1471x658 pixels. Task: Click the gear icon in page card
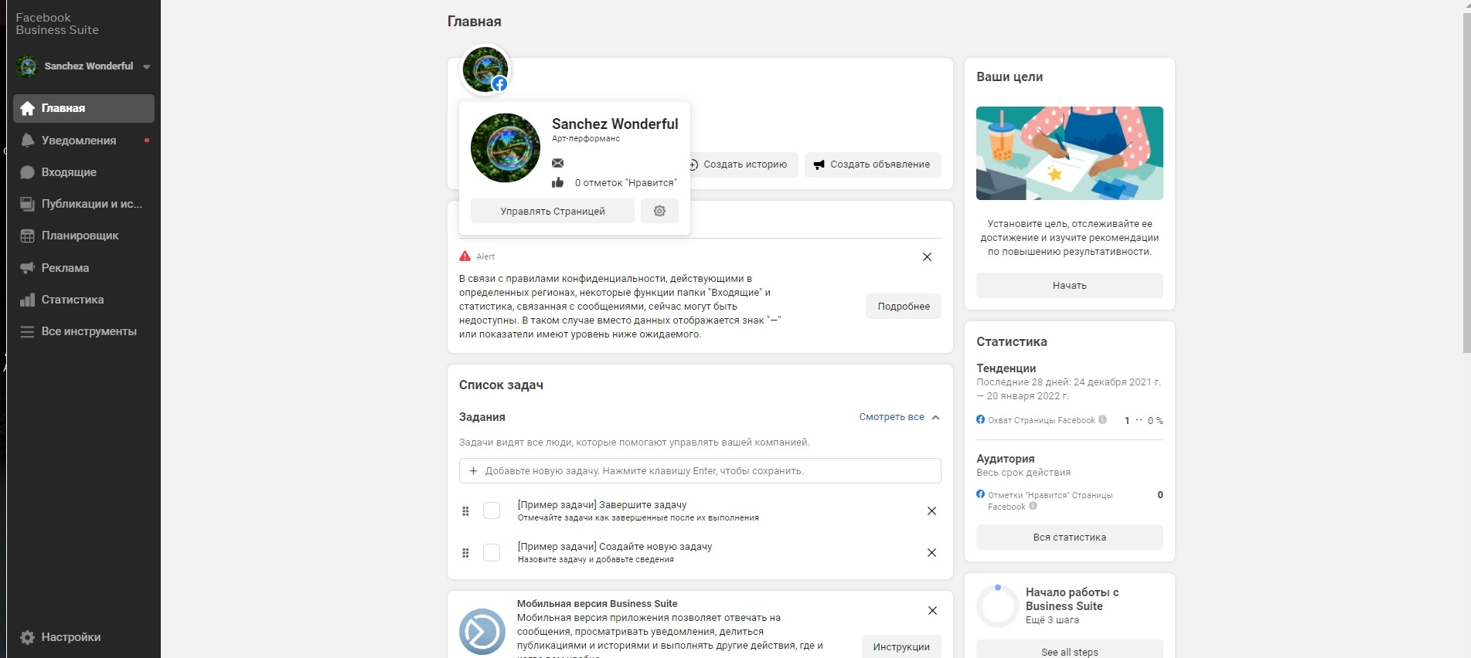(x=659, y=211)
